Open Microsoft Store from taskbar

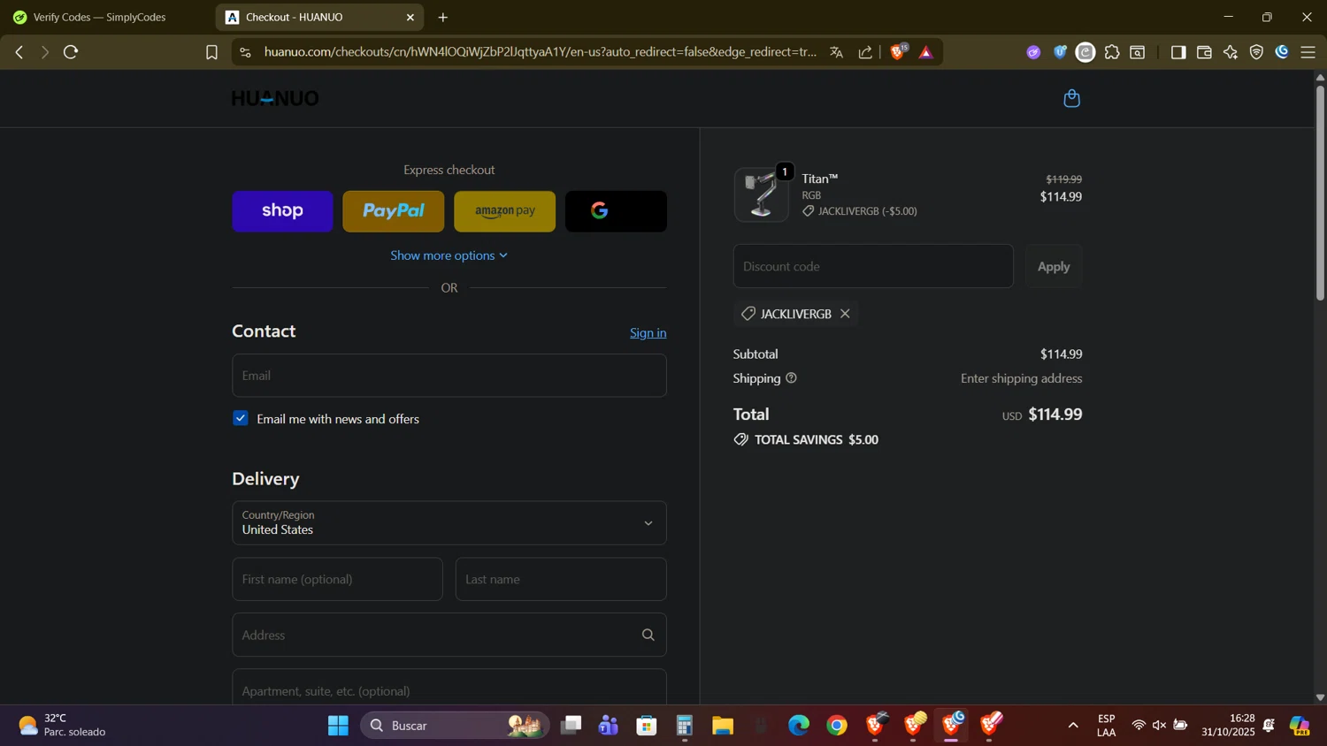(x=647, y=726)
